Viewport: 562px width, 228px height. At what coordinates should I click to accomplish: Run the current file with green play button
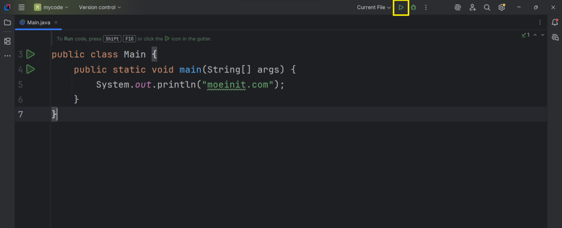point(401,7)
